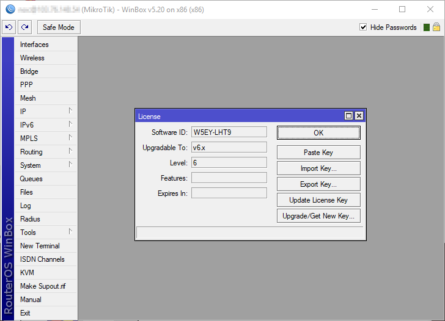
Task: Open ISDN Channels menu
Action: click(46, 259)
